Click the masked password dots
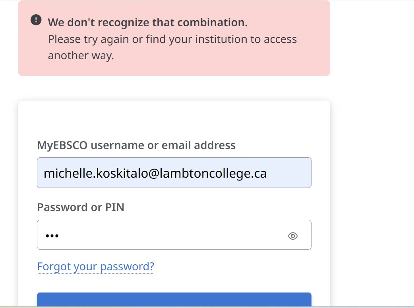This screenshot has width=414, height=308. 52,236
